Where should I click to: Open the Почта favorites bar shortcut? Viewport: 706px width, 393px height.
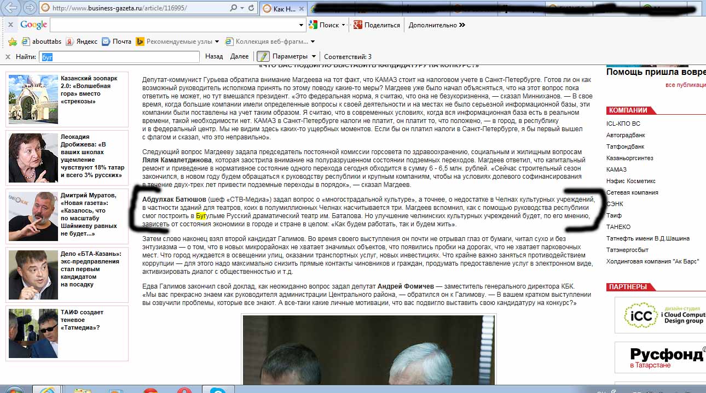[x=117, y=42]
